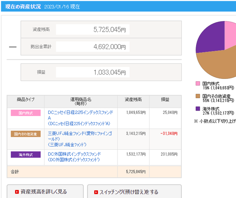236x198 pixels.
Task: Click negative -31,348円 loss value
Action: click(x=169, y=134)
